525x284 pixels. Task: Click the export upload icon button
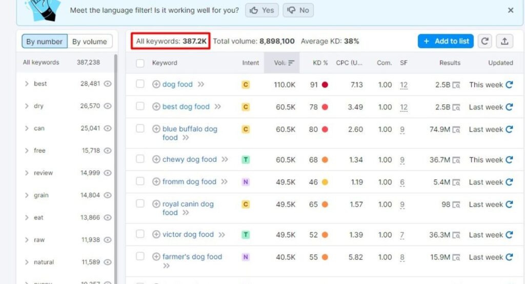point(504,41)
